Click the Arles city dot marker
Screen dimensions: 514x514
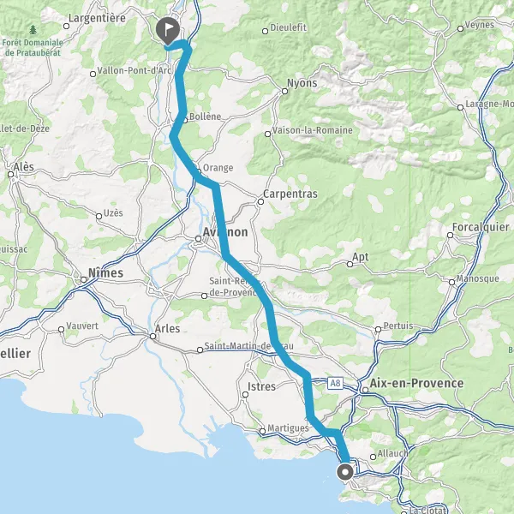click(x=152, y=337)
